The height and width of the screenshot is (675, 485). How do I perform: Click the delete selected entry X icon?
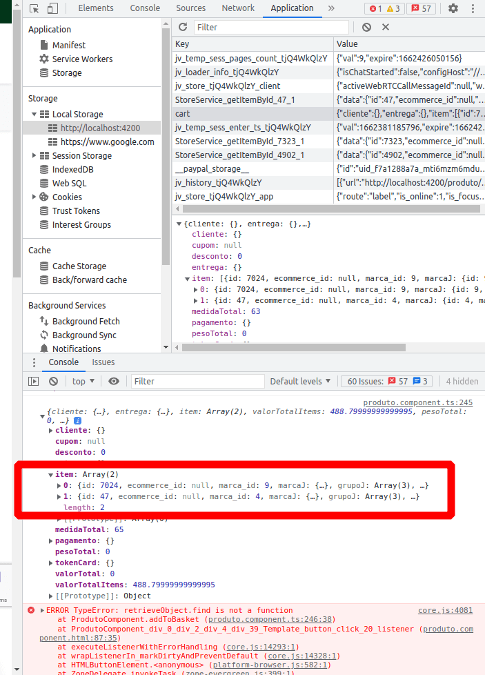point(386,27)
